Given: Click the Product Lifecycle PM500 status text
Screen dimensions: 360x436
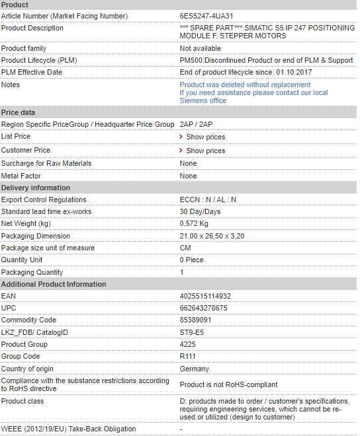Looking at the screenshot, I should (x=266, y=60).
